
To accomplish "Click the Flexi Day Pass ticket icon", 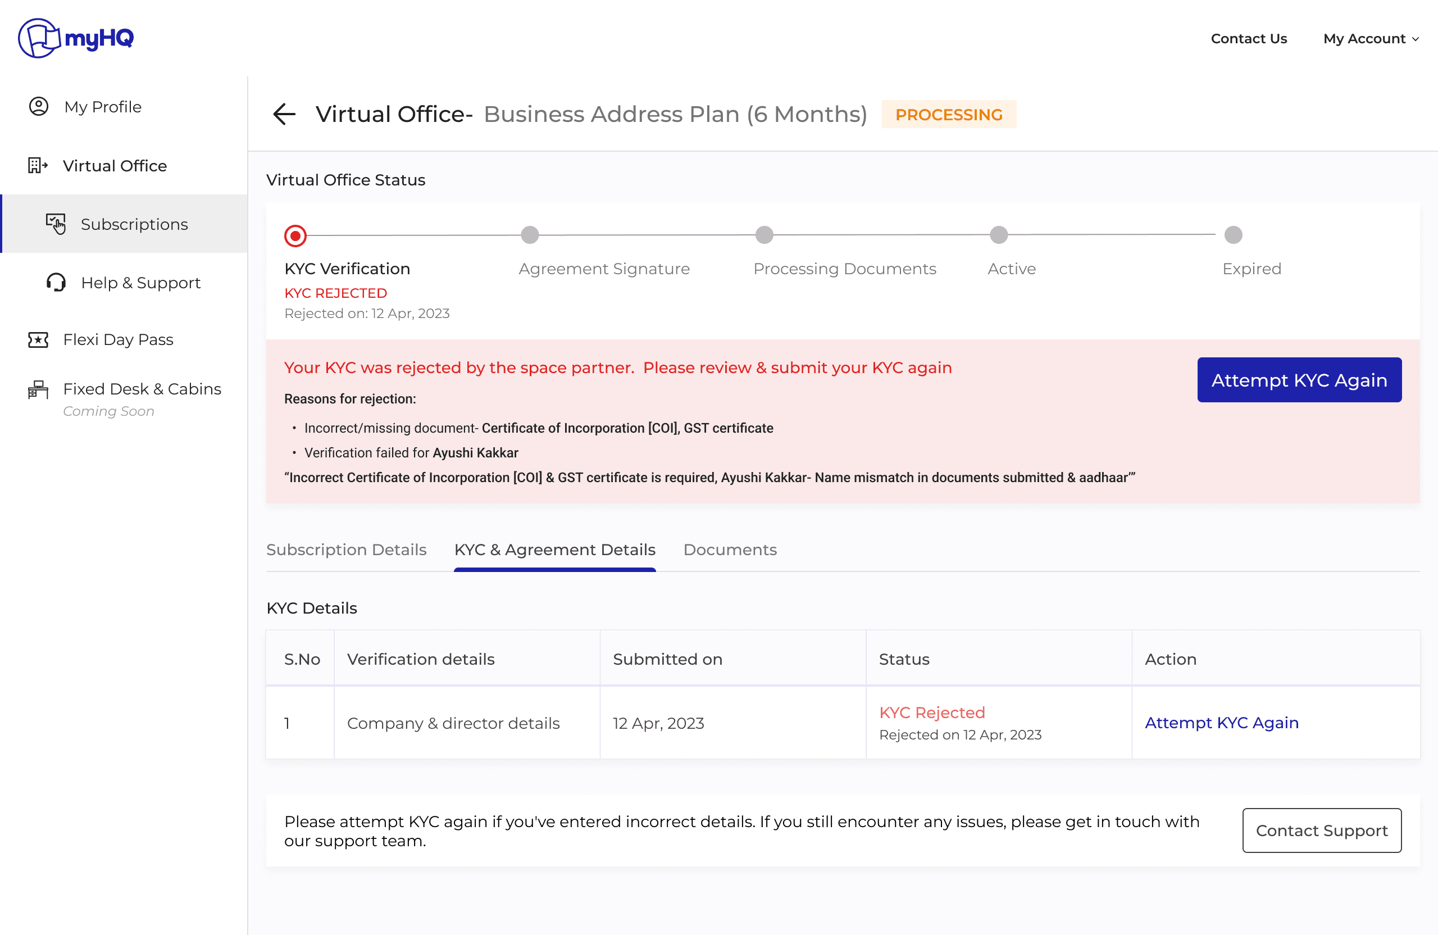I will point(38,340).
